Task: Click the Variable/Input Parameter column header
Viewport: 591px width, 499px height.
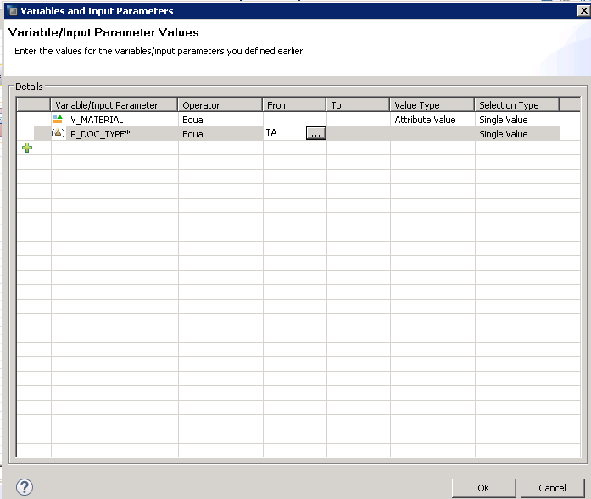Action: pos(114,105)
